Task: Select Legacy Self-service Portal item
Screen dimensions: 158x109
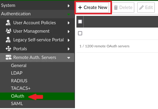Action: point(37,40)
